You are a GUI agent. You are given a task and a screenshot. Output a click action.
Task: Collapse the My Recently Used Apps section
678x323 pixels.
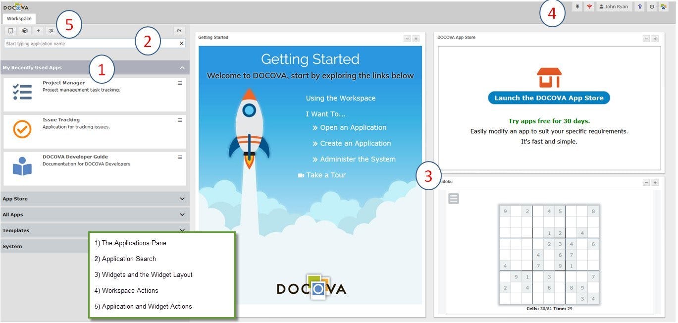182,67
